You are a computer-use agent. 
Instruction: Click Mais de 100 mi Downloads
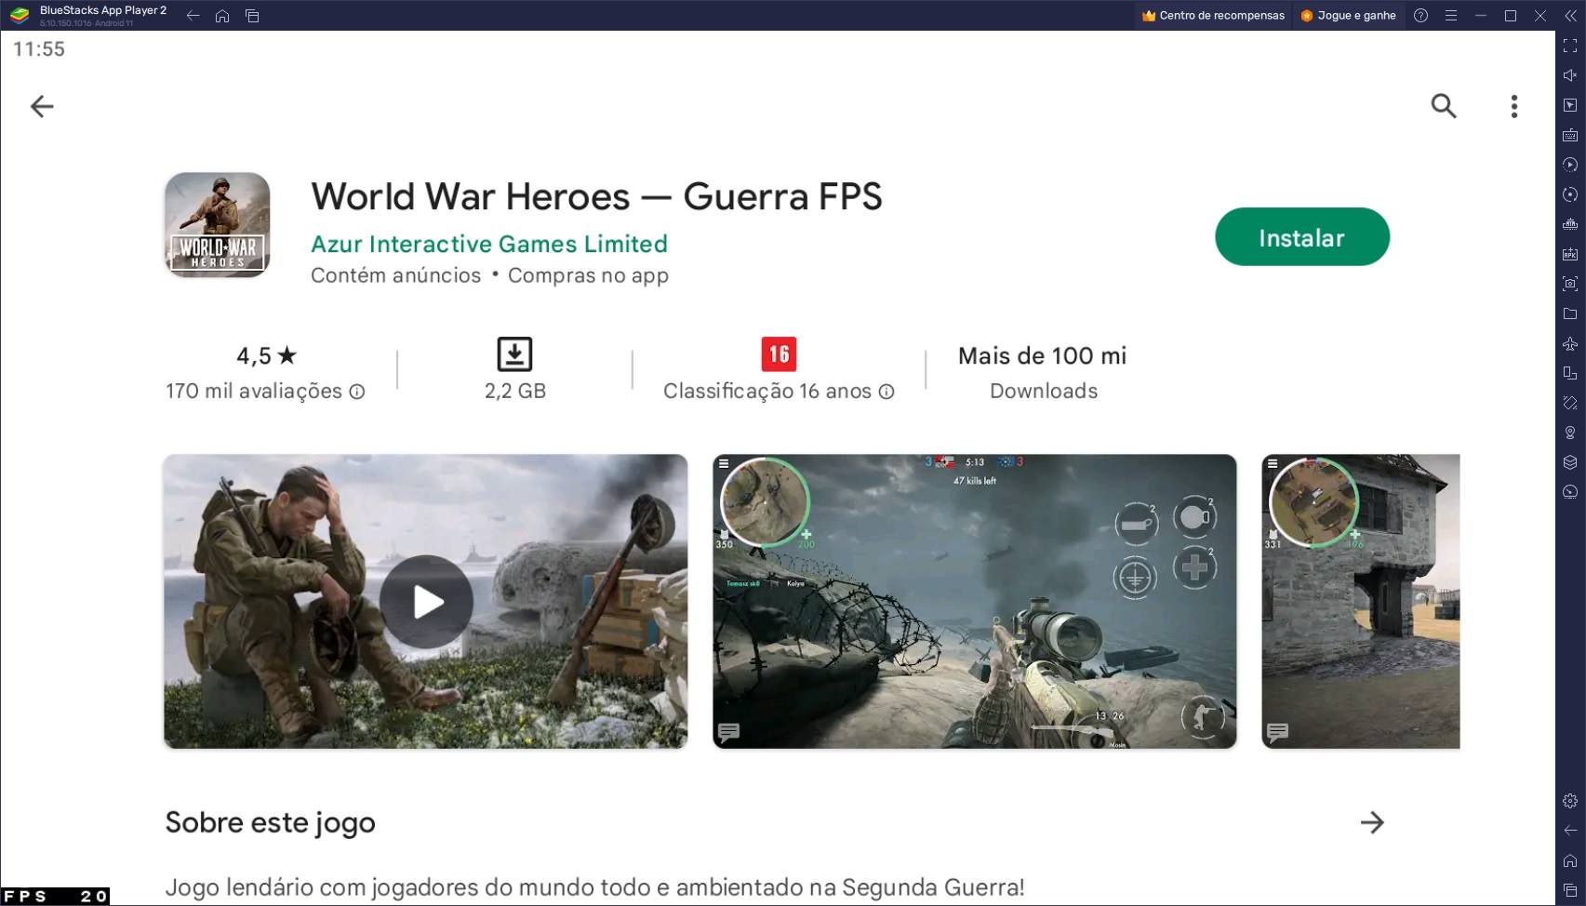click(x=1043, y=373)
